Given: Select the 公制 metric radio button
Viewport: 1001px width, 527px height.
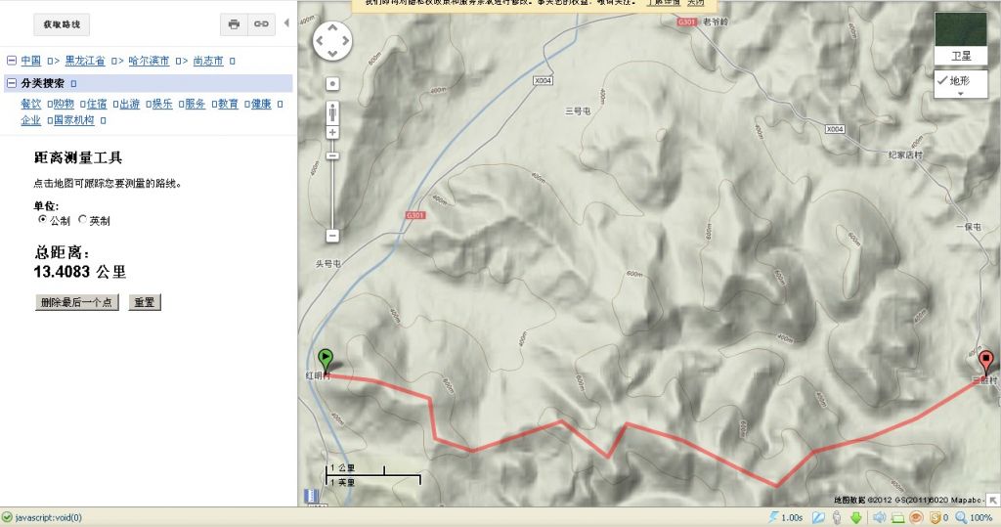Looking at the screenshot, I should [x=43, y=219].
